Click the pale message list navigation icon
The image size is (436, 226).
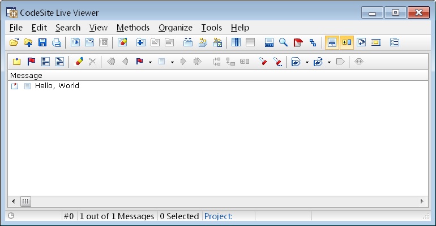pos(161,61)
